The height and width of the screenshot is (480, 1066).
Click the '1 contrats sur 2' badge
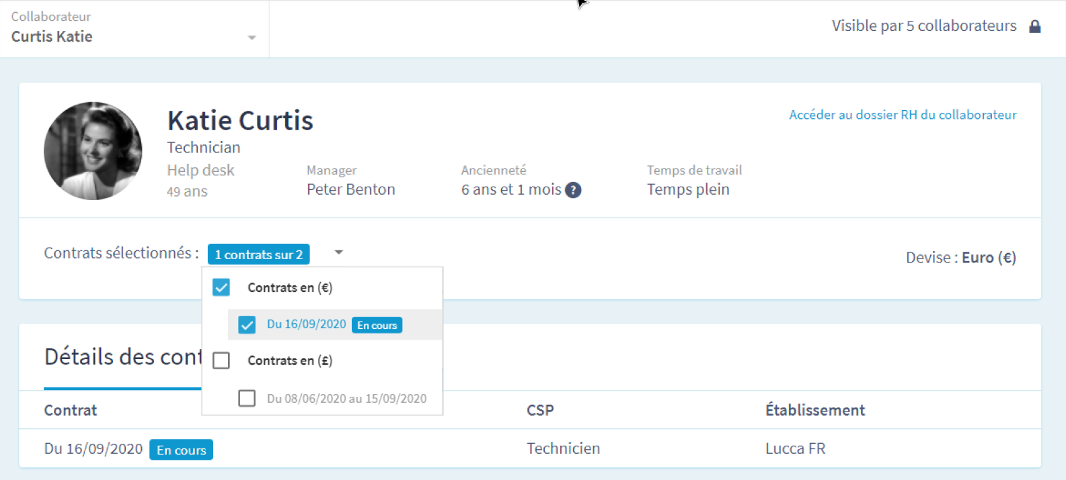pos(258,254)
